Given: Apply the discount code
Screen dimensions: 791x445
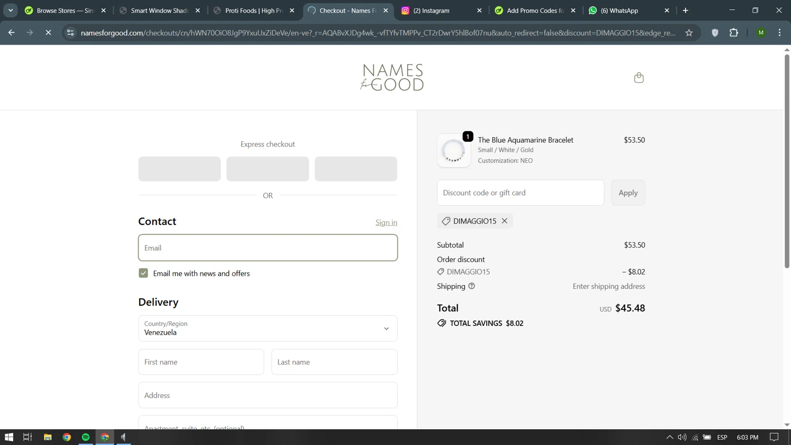Looking at the screenshot, I should click(628, 193).
